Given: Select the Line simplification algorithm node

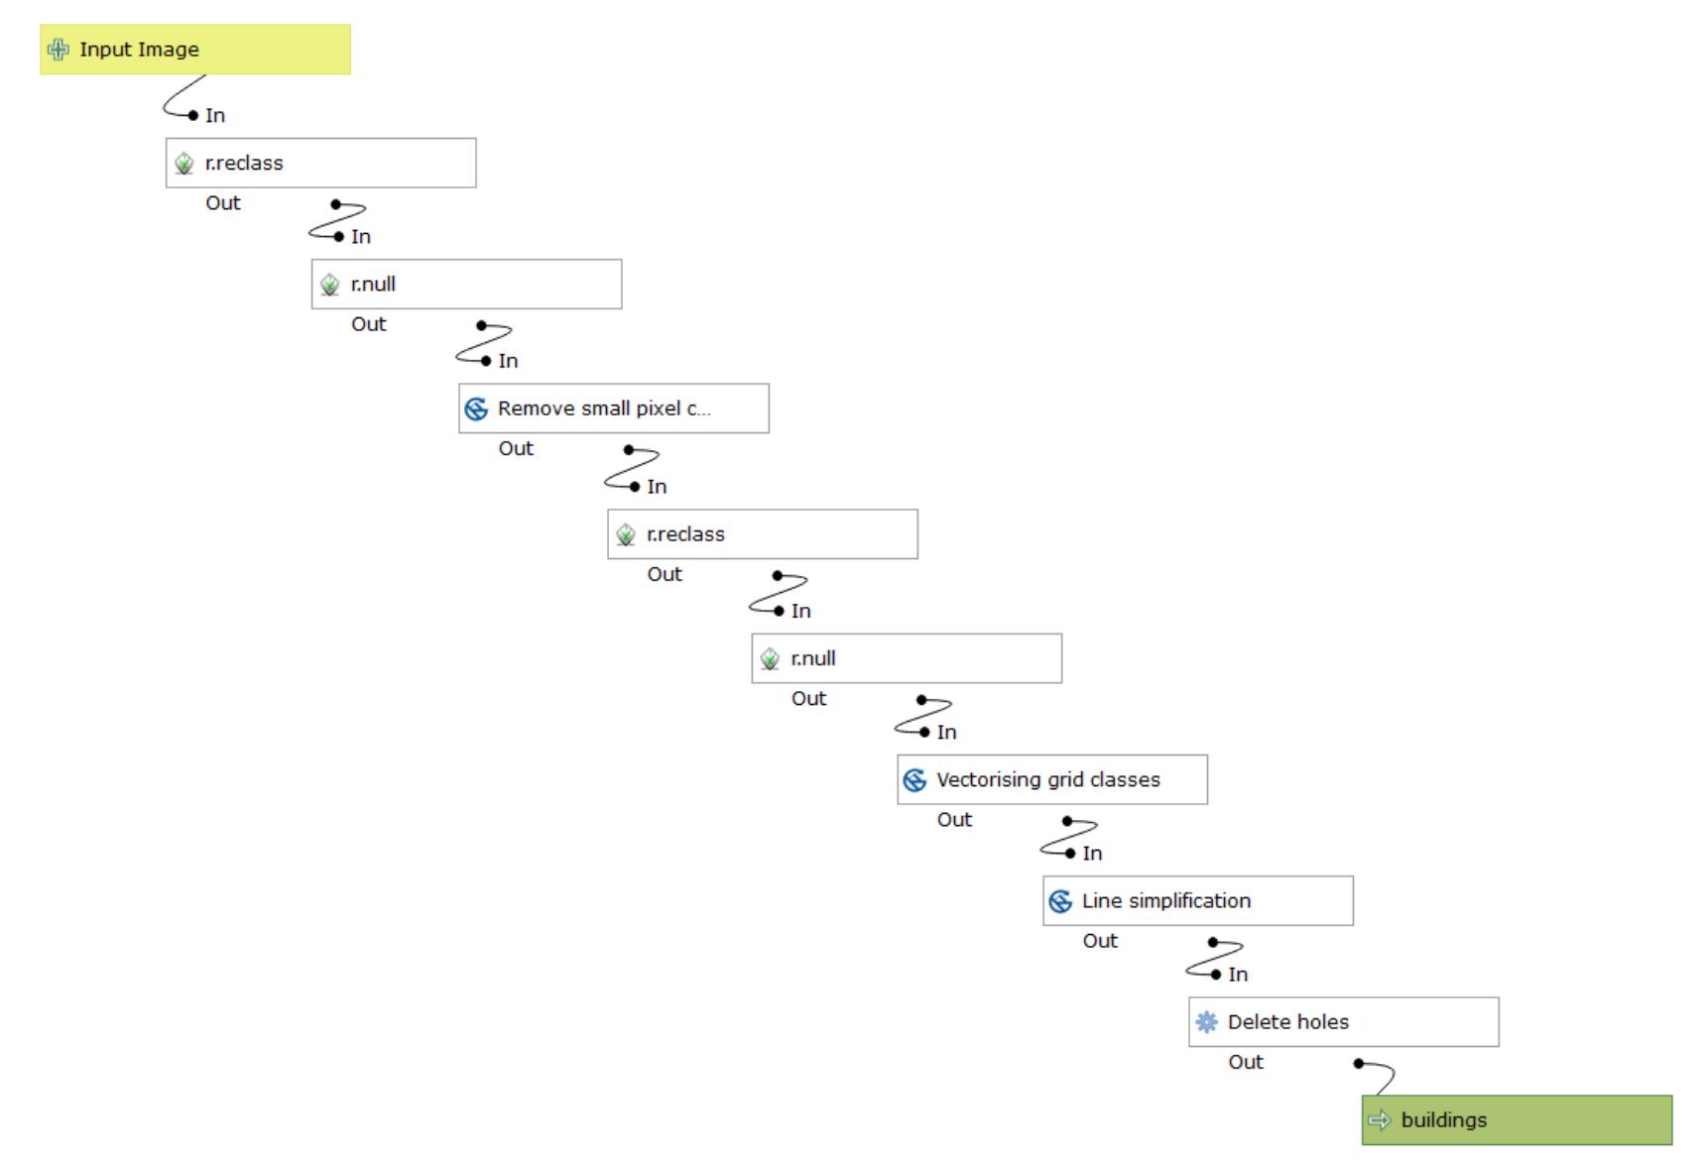Looking at the screenshot, I should 1198,901.
